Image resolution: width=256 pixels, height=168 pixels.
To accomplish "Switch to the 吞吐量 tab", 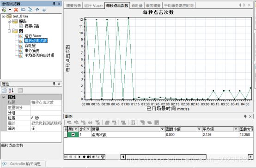I will pyautogui.click(x=137, y=6).
